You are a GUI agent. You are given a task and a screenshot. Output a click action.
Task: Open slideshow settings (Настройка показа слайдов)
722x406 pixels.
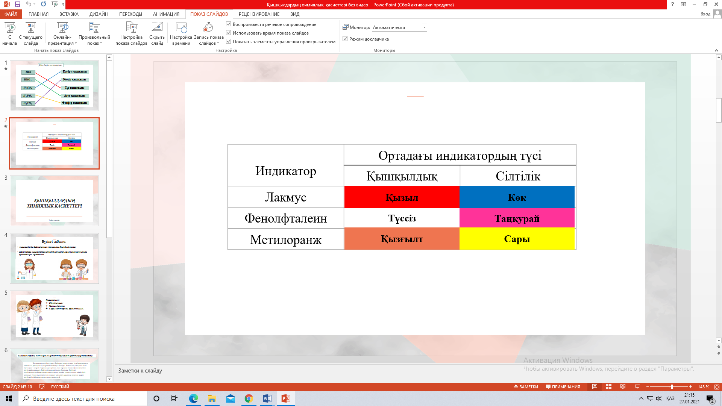(131, 27)
